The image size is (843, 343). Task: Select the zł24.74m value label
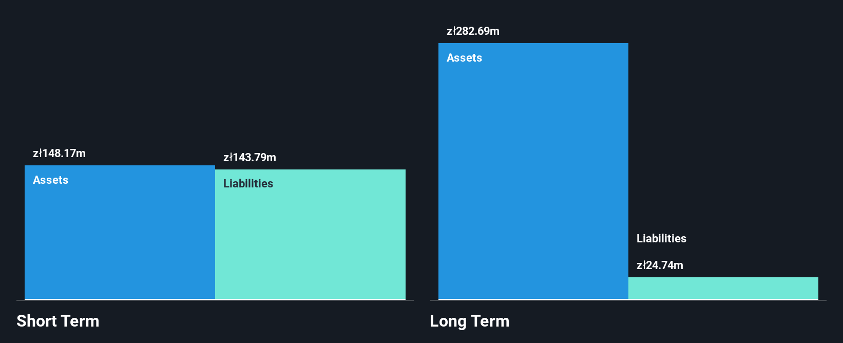pos(660,265)
